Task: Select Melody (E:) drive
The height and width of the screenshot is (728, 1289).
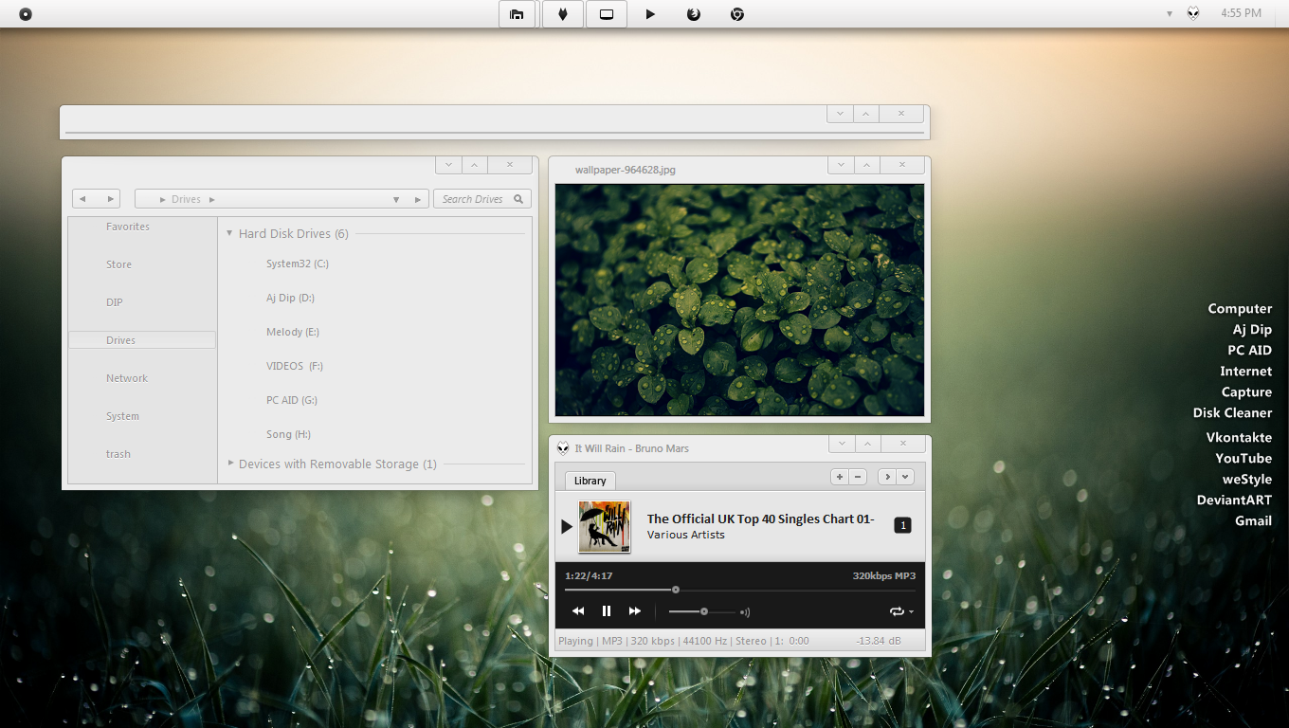Action: click(x=293, y=332)
